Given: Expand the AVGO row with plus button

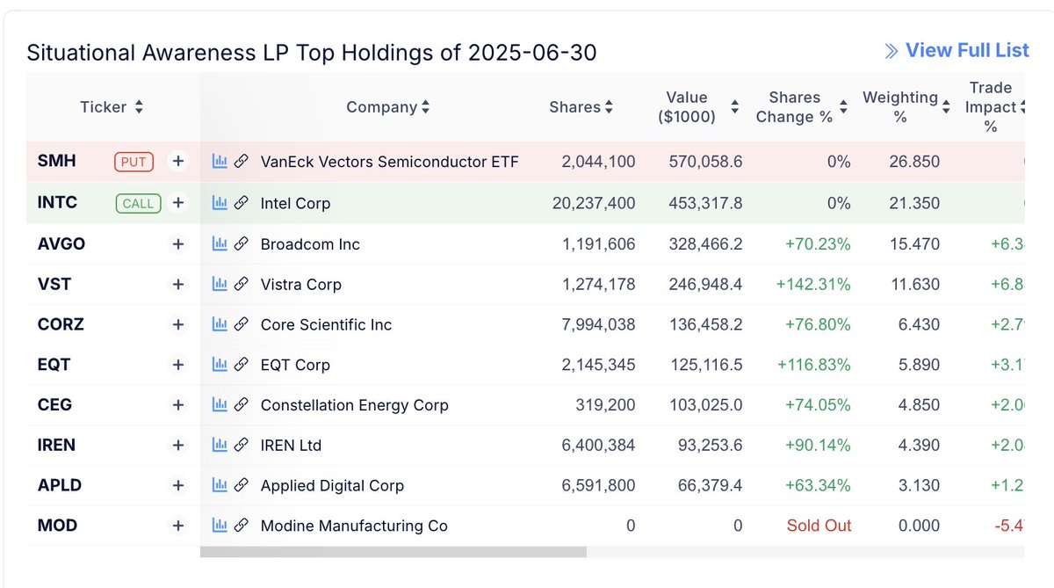Looking at the screenshot, I should click(178, 244).
